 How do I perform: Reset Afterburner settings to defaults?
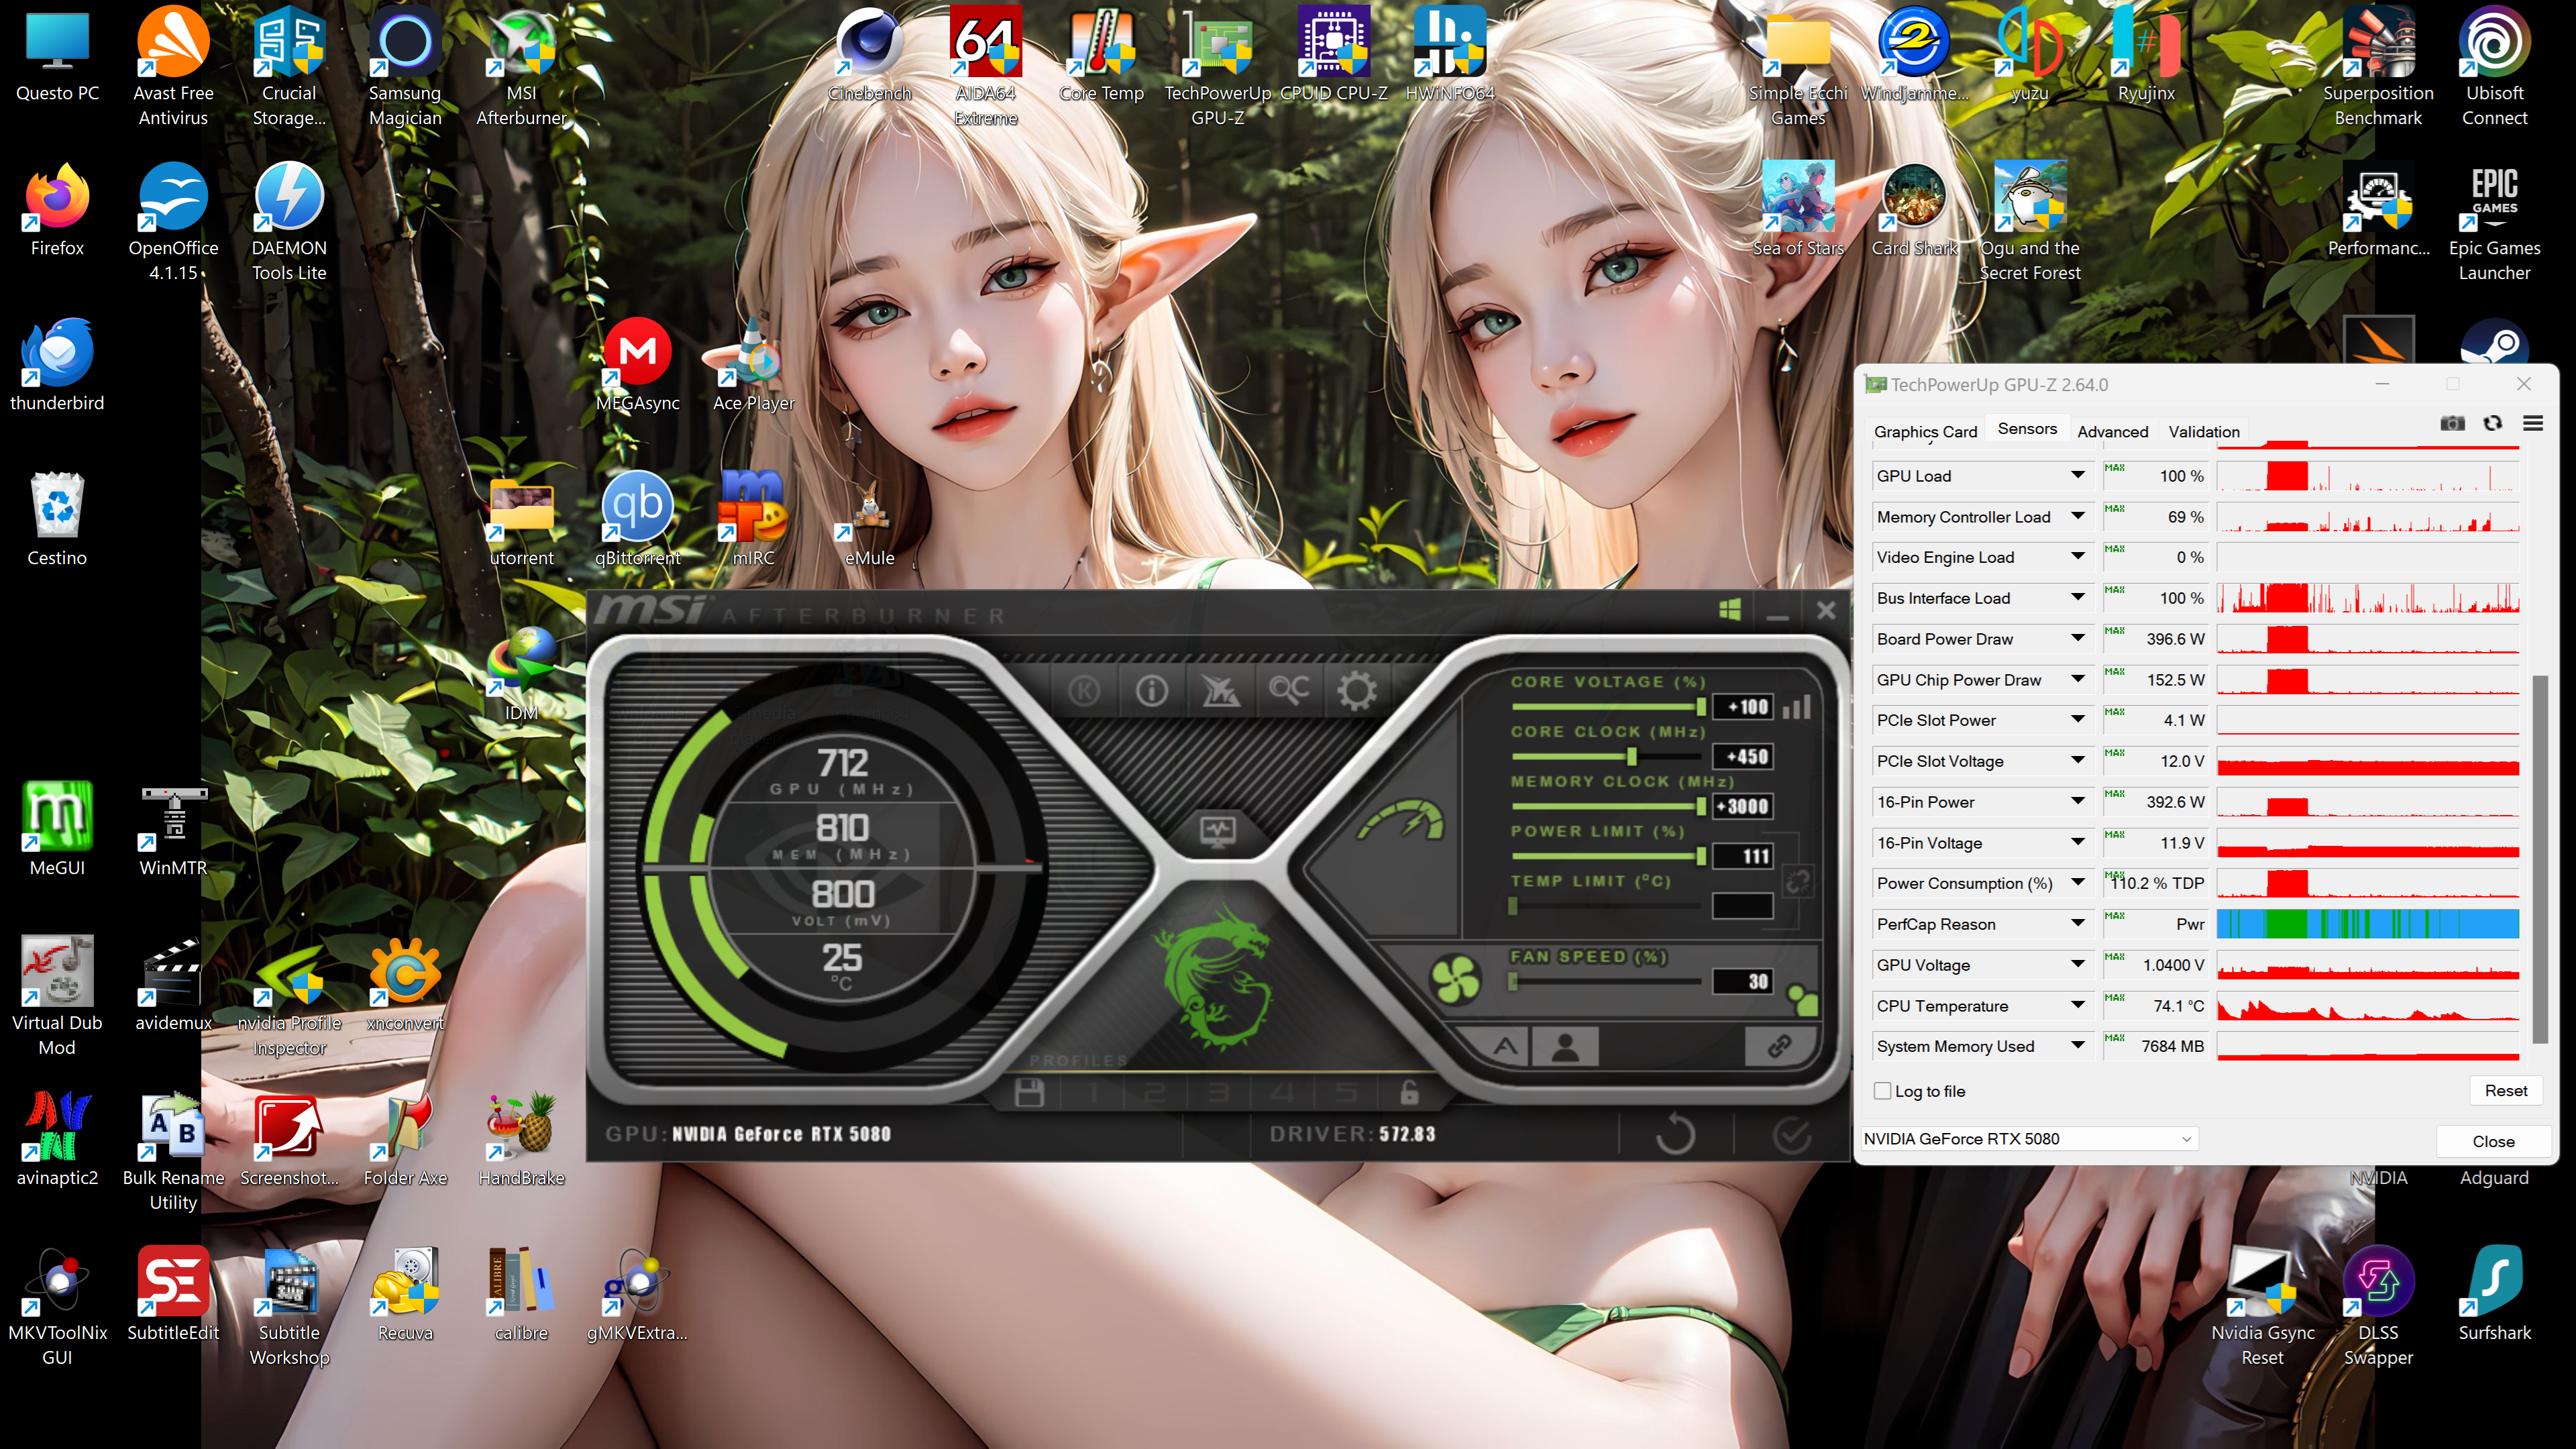(x=1675, y=1135)
